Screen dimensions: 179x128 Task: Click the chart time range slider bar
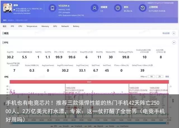[x=89, y=123]
